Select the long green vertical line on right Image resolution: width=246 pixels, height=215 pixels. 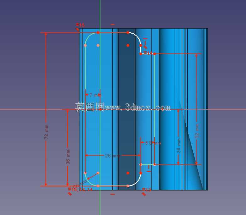tap(154, 109)
